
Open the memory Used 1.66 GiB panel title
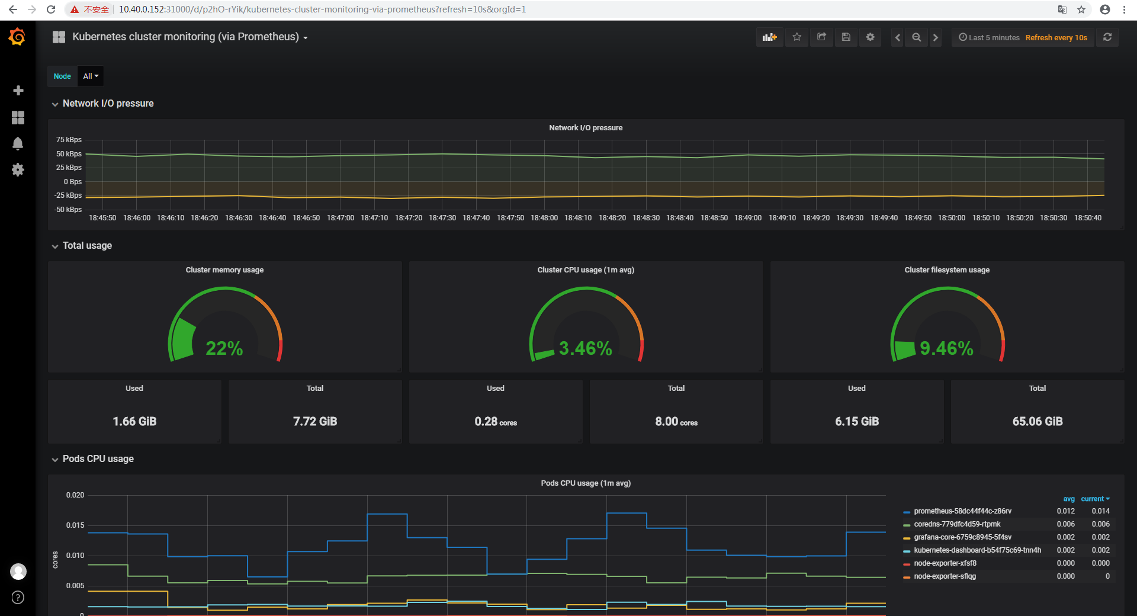(134, 389)
